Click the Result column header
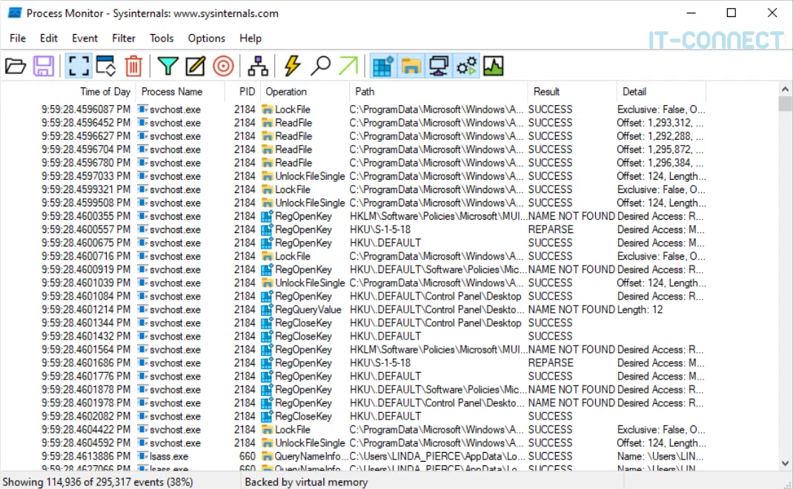 [x=546, y=92]
